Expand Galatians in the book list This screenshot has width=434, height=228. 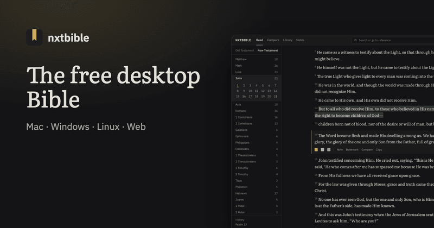pos(256,130)
